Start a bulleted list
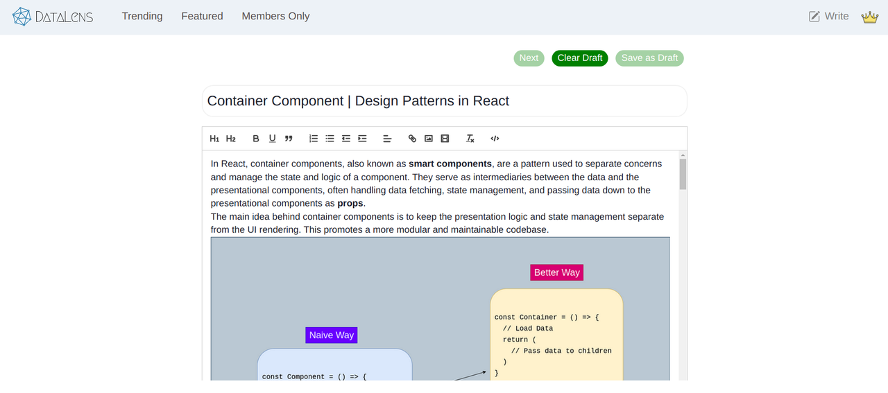This screenshot has height=393, width=888. (330, 139)
